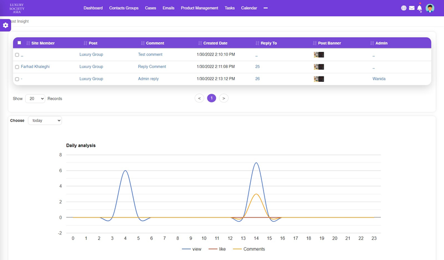Toggle select-all checkbox in table header
The width and height of the screenshot is (444, 260).
[x=20, y=43]
